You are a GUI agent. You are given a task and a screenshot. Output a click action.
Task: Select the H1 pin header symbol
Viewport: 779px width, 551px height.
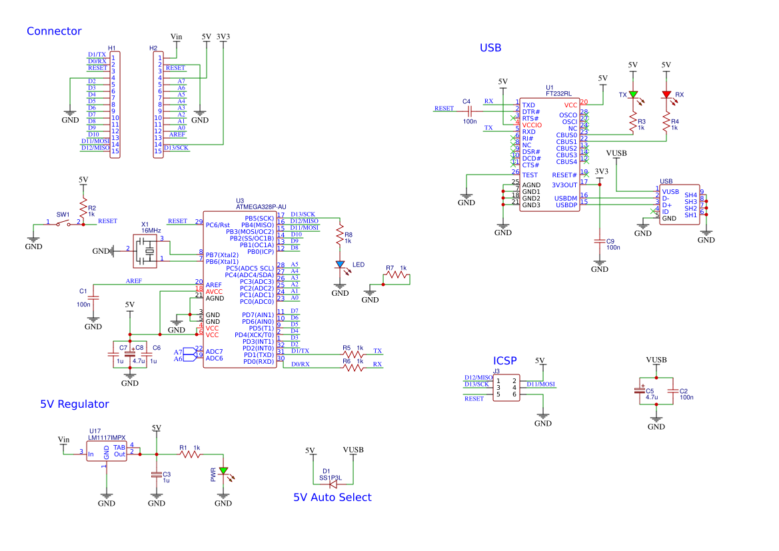115,105
